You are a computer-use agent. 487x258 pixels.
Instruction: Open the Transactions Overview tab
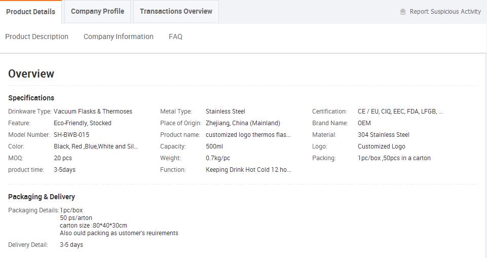[x=176, y=12]
